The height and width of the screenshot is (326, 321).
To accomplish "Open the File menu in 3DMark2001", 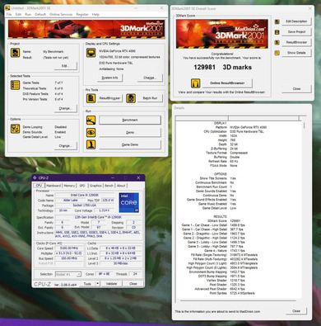I will (x=9, y=14).
